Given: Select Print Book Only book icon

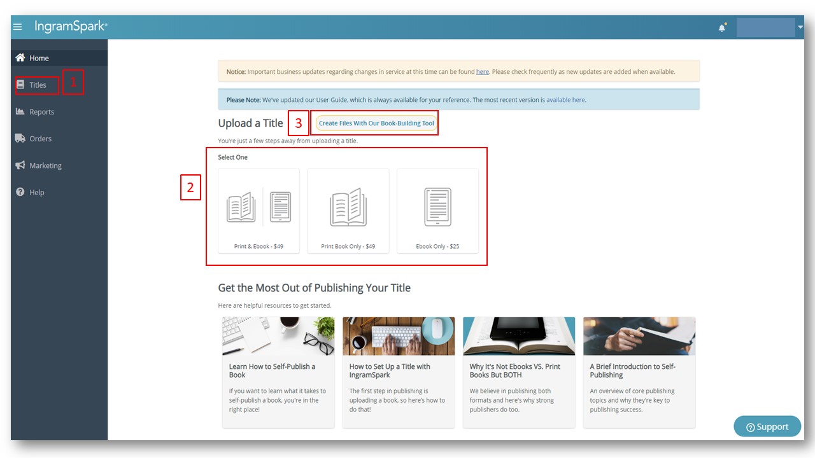Looking at the screenshot, I should click(348, 207).
